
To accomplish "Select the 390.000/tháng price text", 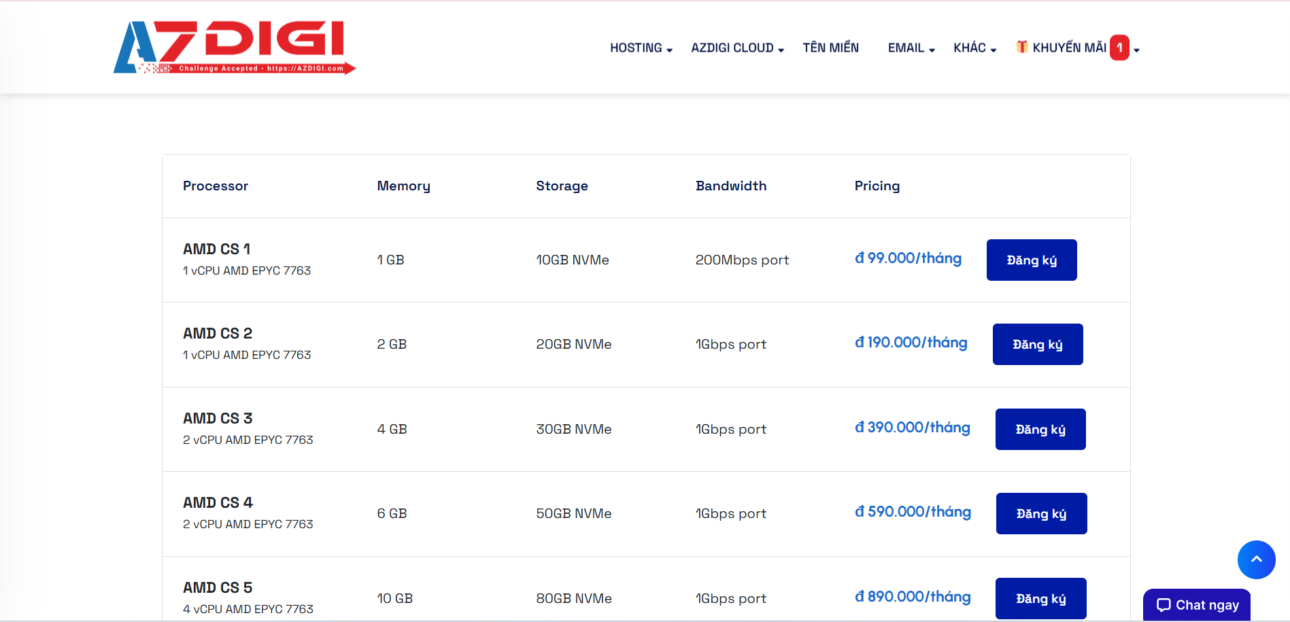I will (x=912, y=428).
